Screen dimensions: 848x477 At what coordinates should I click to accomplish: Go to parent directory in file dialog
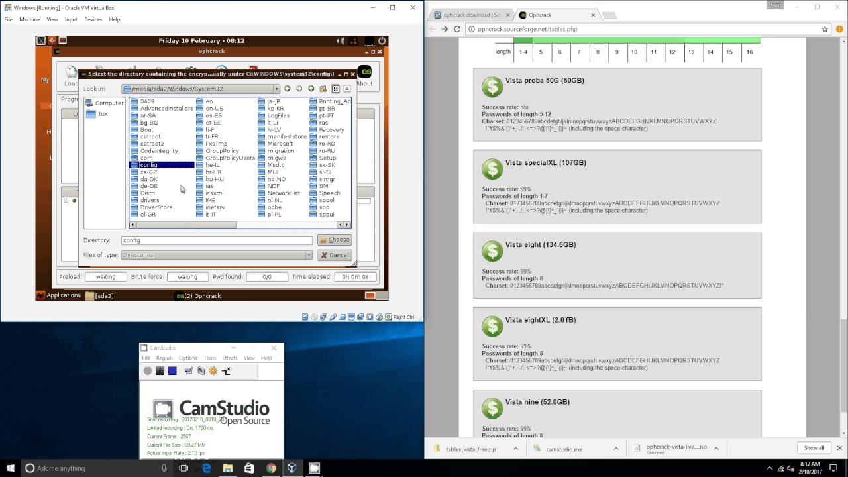311,89
